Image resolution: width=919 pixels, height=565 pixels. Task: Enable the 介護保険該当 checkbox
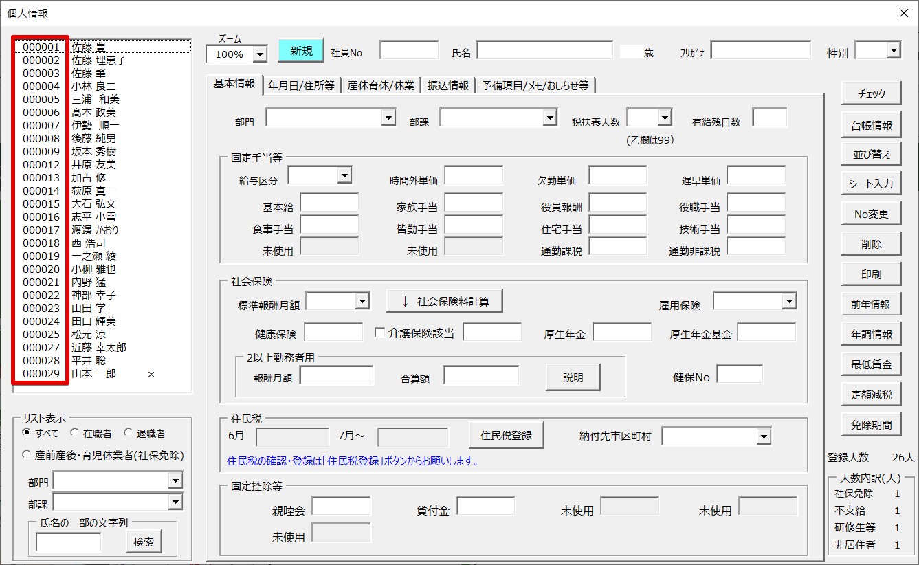(379, 333)
